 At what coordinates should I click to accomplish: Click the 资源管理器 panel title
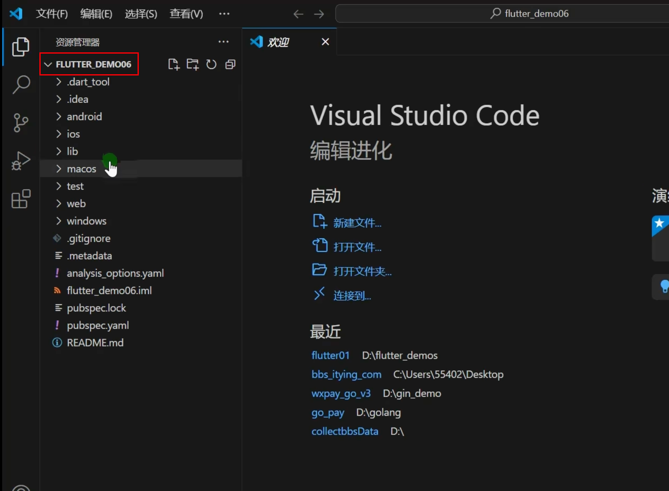coord(78,42)
